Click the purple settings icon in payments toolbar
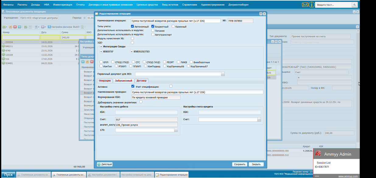The height and width of the screenshot is (178, 376). [43, 27]
